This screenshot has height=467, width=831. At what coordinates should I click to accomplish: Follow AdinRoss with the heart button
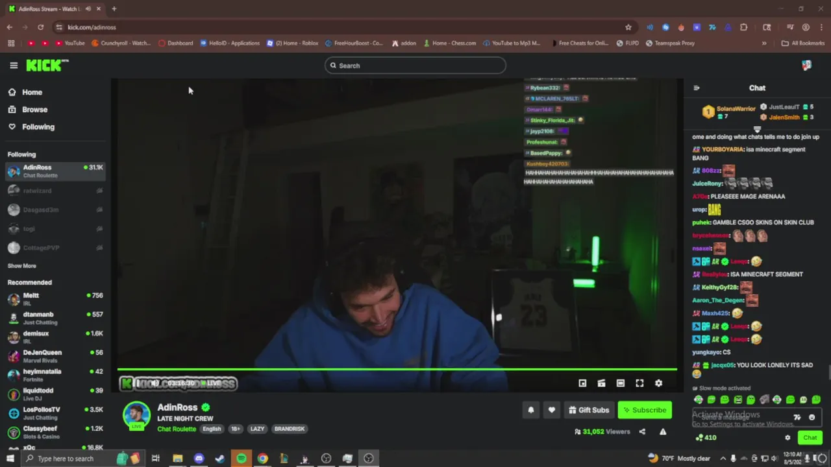[552, 410]
